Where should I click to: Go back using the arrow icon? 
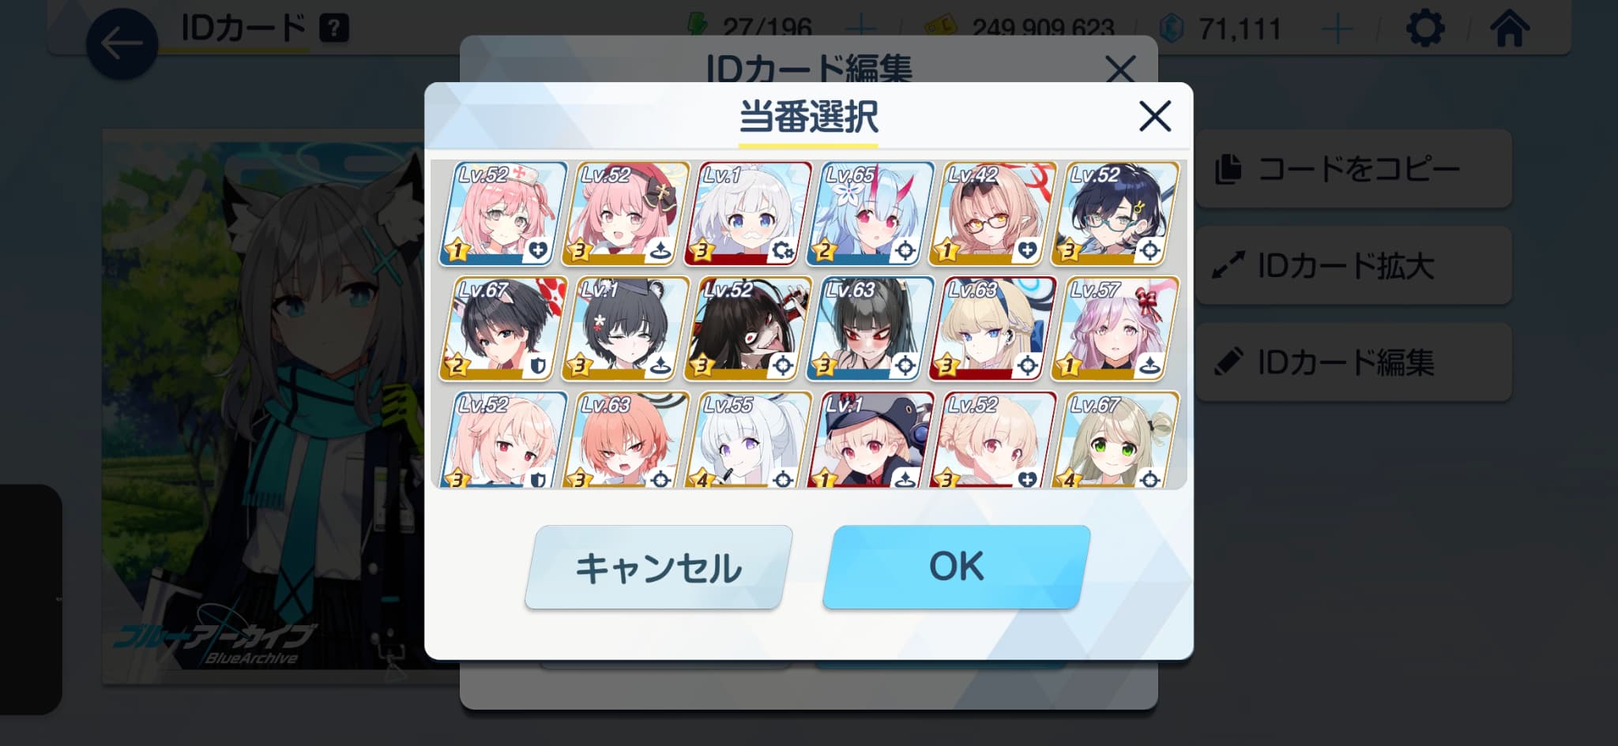click(x=122, y=43)
